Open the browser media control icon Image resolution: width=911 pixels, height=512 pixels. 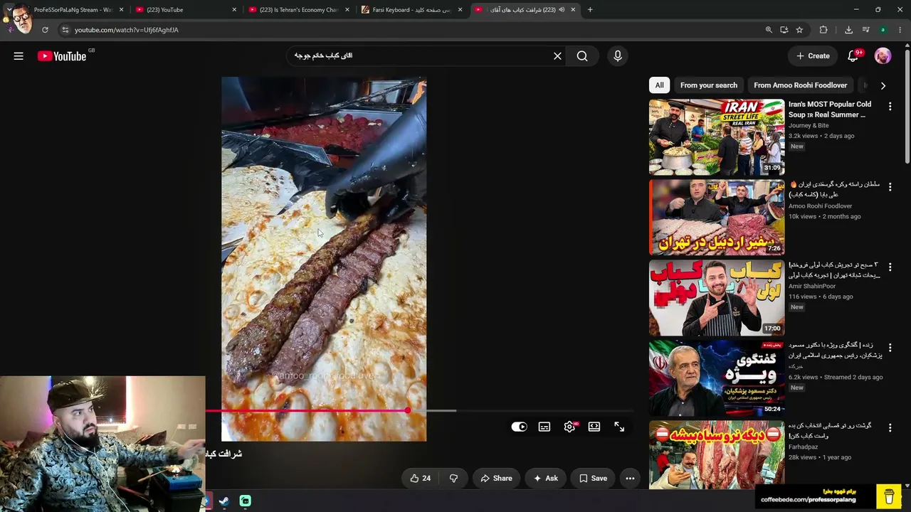(x=865, y=30)
